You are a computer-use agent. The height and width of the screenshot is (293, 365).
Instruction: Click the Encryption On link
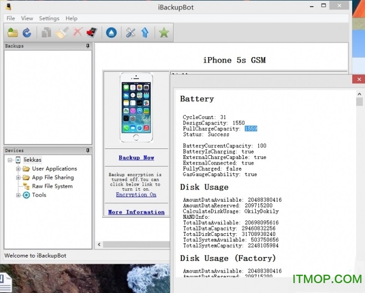click(x=136, y=195)
